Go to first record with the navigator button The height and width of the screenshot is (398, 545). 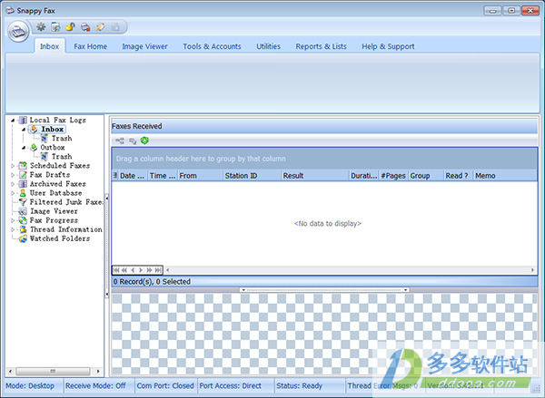(116, 270)
